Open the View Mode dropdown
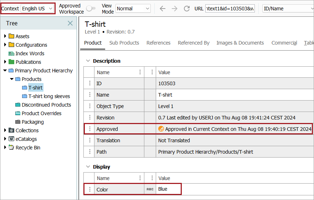The height and width of the screenshot is (200, 314). (x=133, y=9)
